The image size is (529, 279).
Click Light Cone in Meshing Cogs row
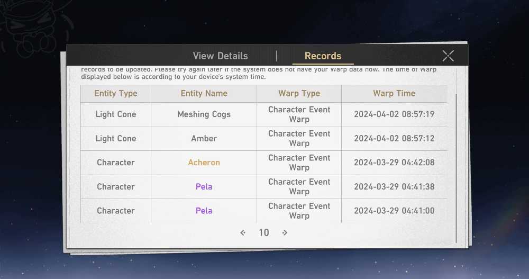116,114
